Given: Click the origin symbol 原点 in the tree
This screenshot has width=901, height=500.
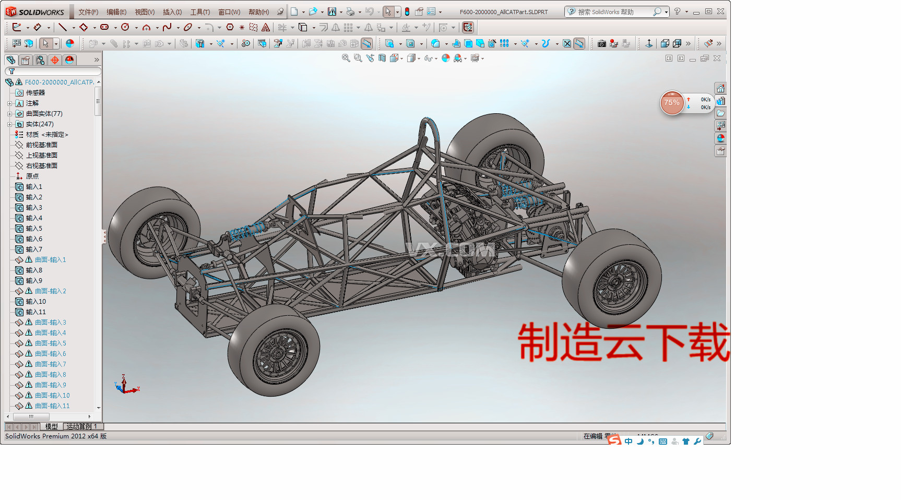Looking at the screenshot, I should pyautogui.click(x=31, y=176).
